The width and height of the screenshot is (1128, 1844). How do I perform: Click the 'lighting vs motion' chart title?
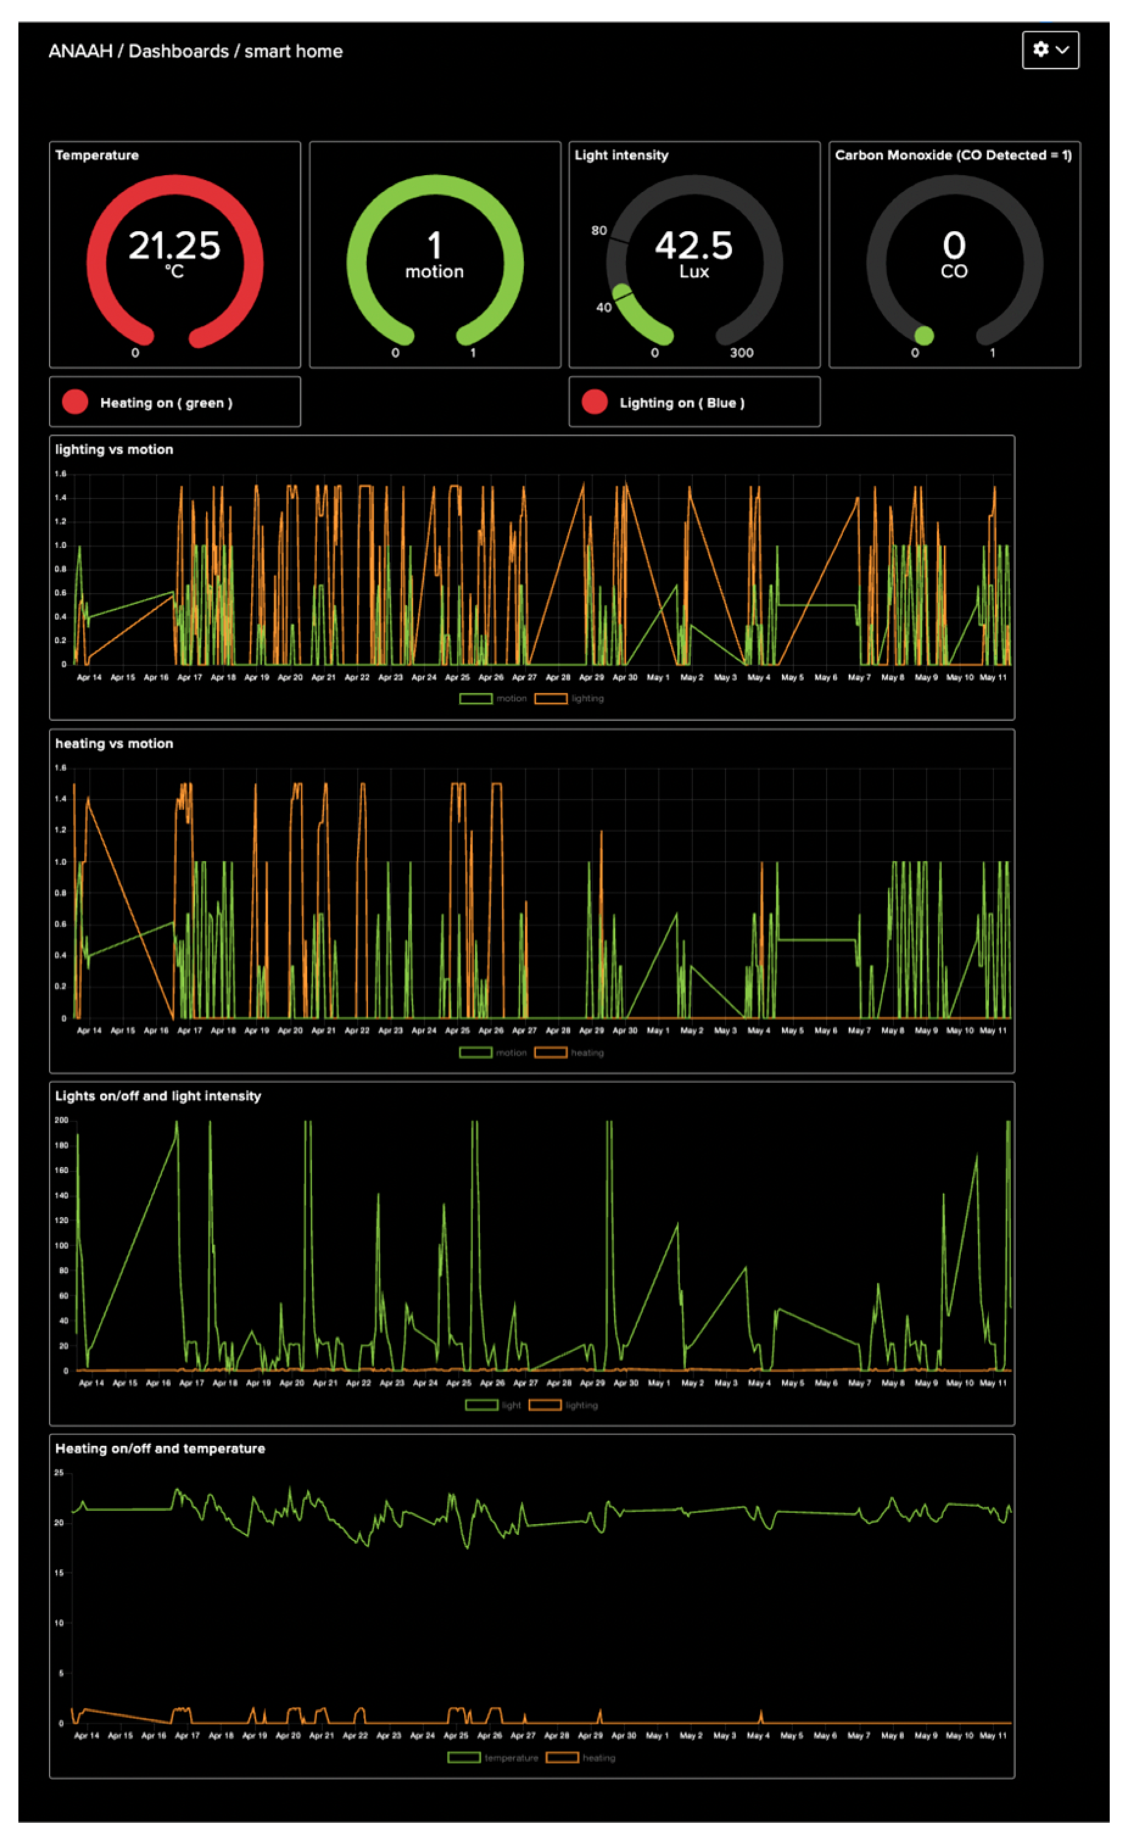tap(114, 449)
